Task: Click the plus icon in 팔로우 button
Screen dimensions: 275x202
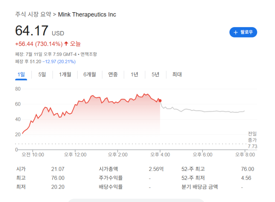Action: tap(235, 32)
